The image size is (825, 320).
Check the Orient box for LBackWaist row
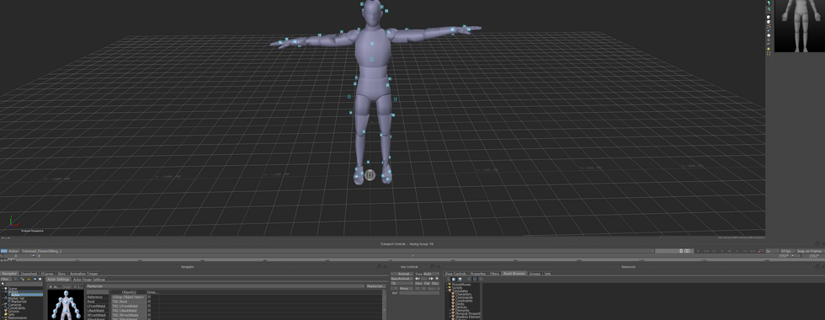click(x=150, y=311)
